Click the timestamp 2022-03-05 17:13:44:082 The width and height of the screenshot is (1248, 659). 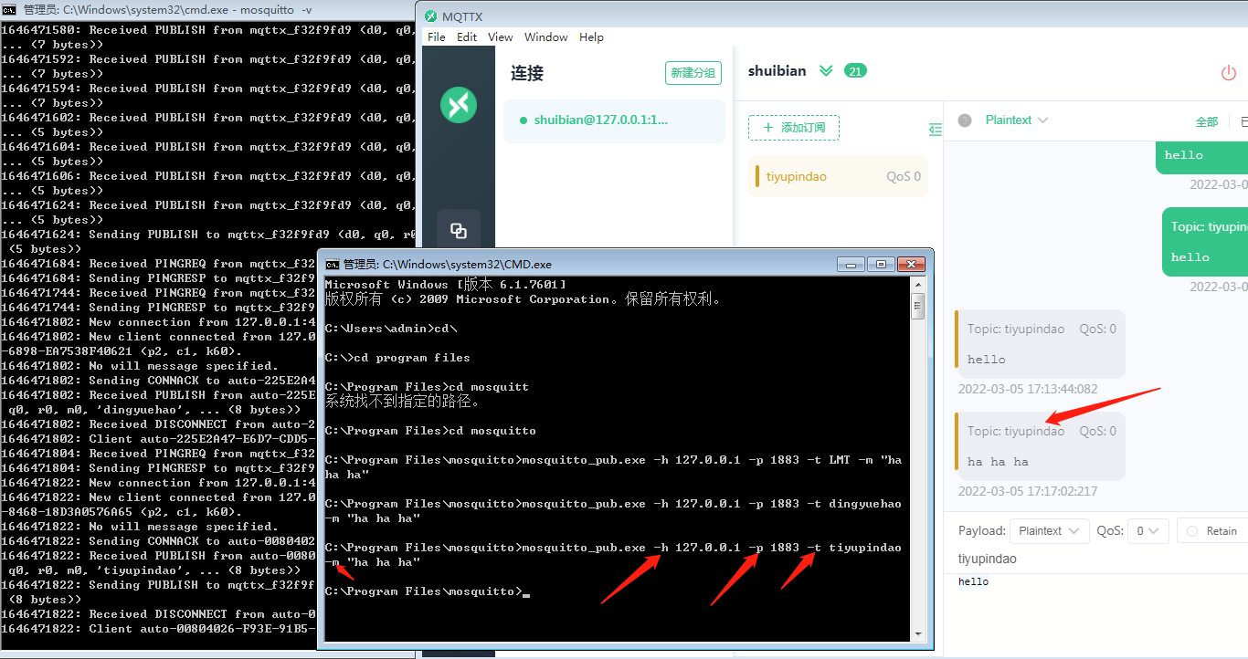pos(1028,389)
